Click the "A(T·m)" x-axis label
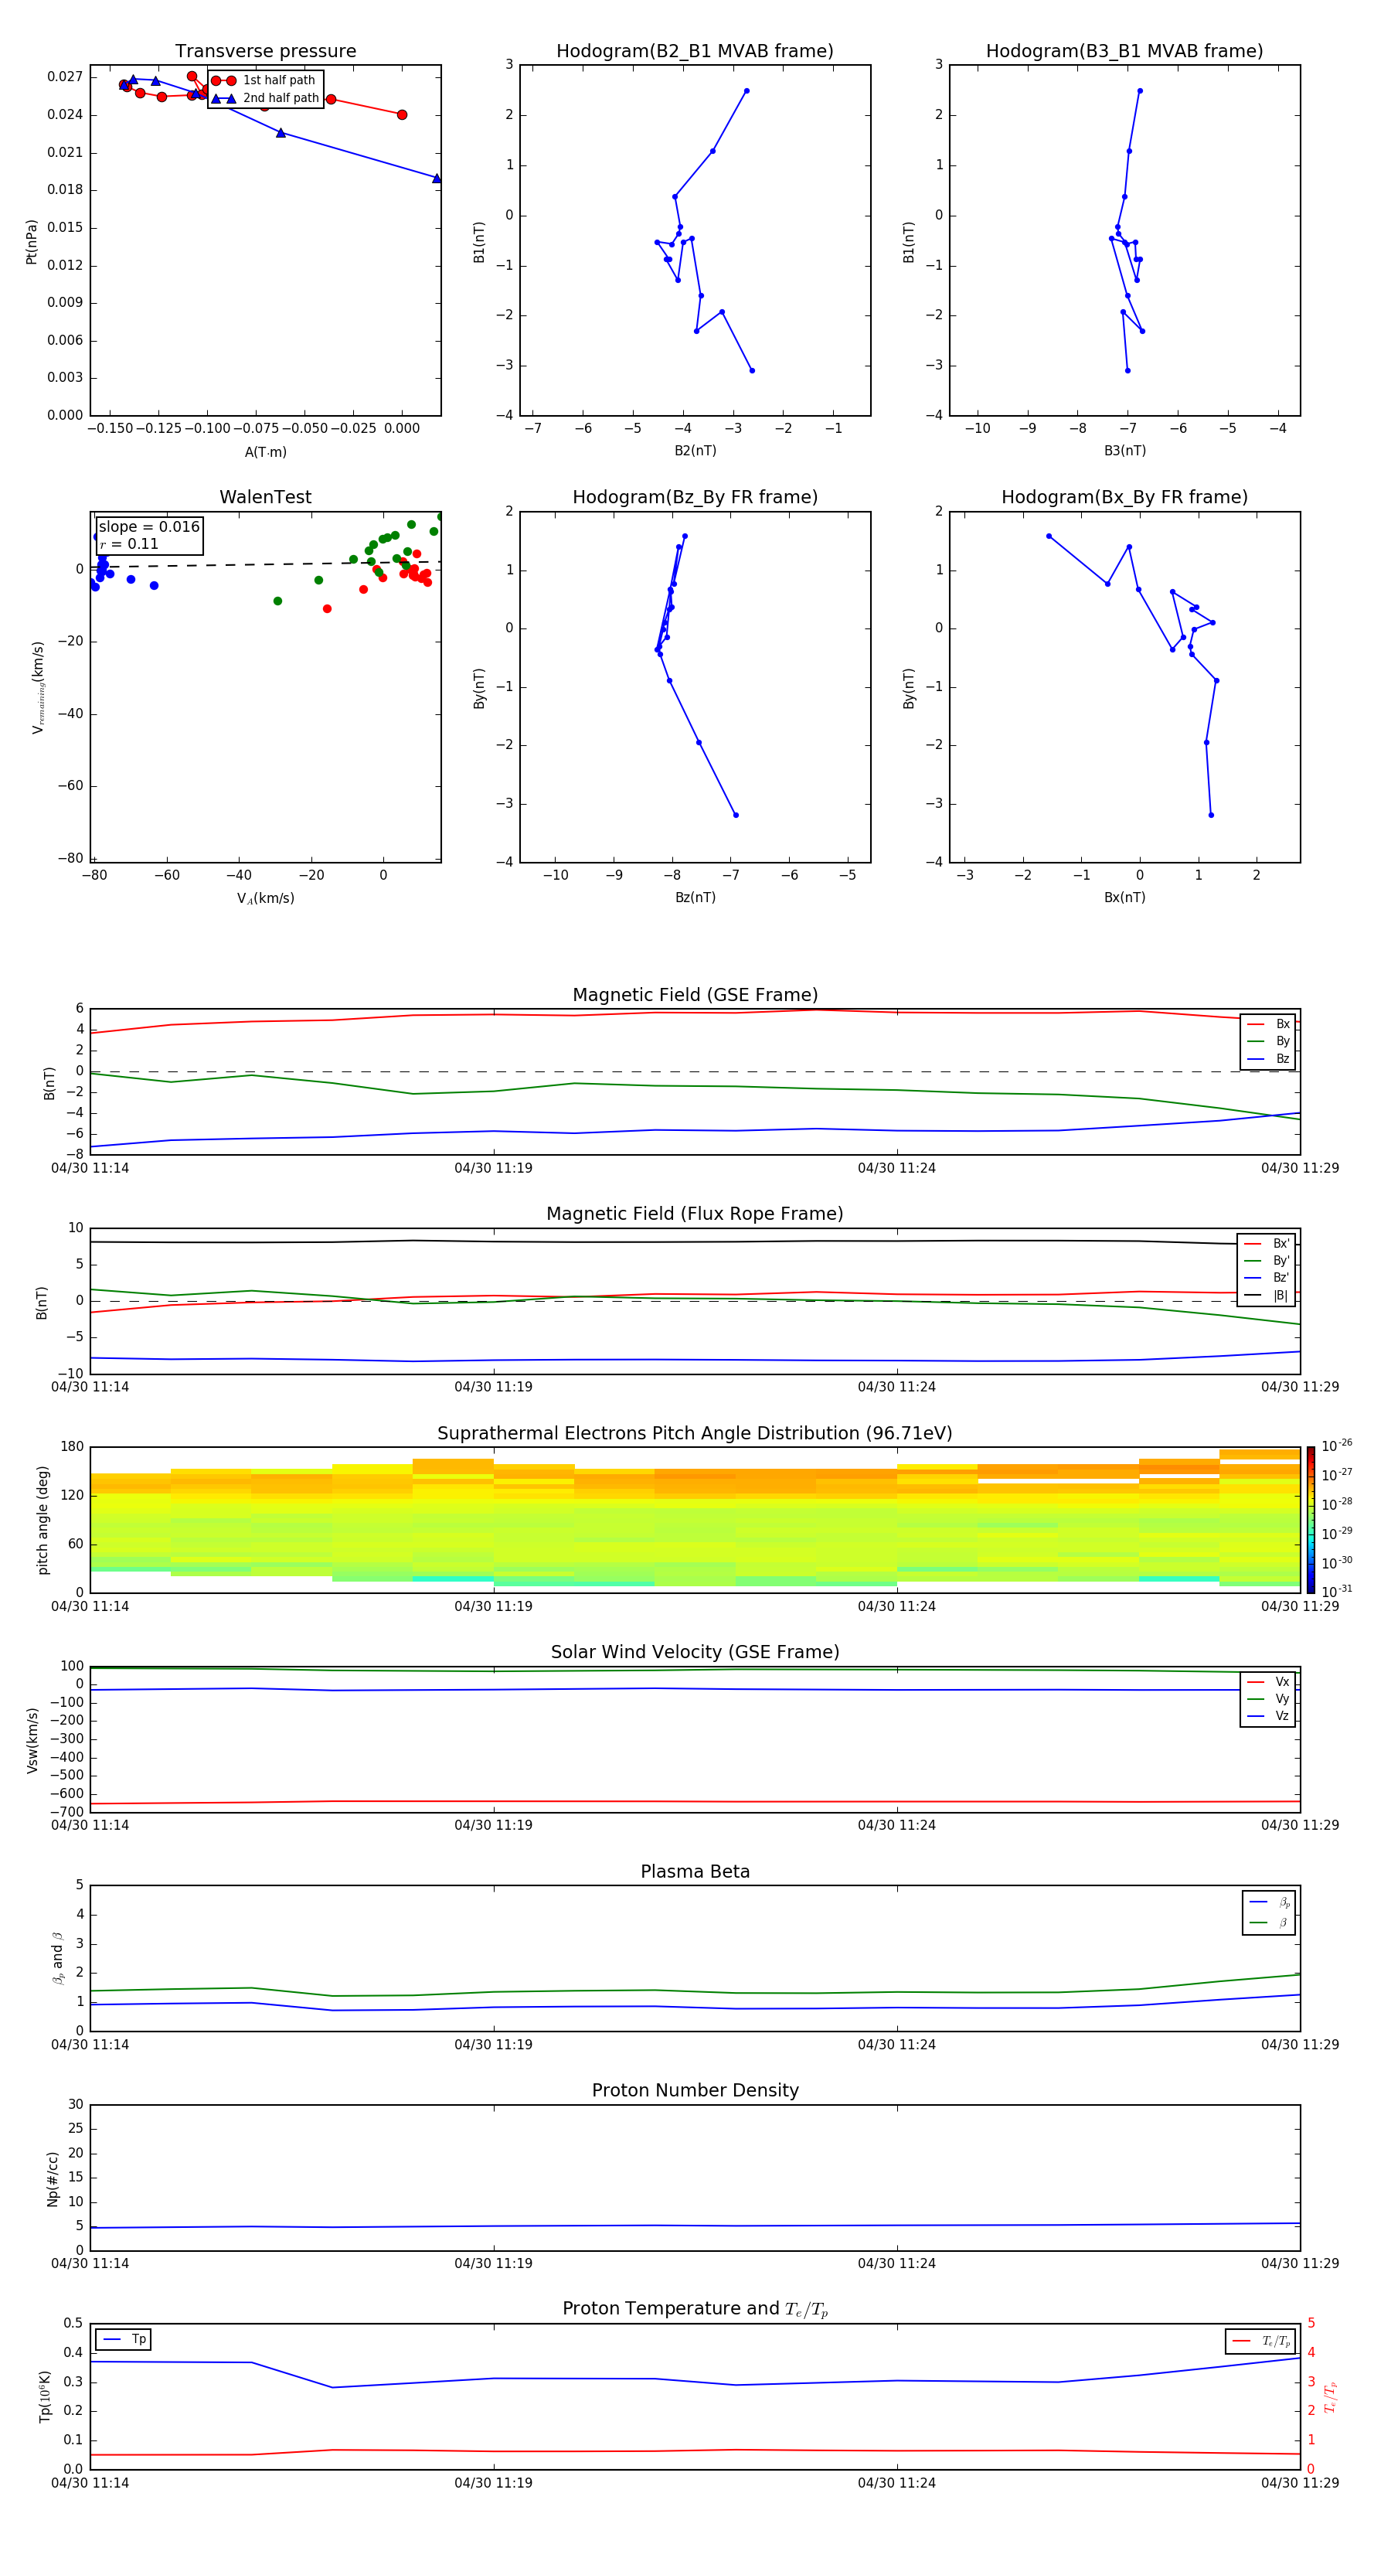Screen dimensions: 1391x2551 (265, 451)
